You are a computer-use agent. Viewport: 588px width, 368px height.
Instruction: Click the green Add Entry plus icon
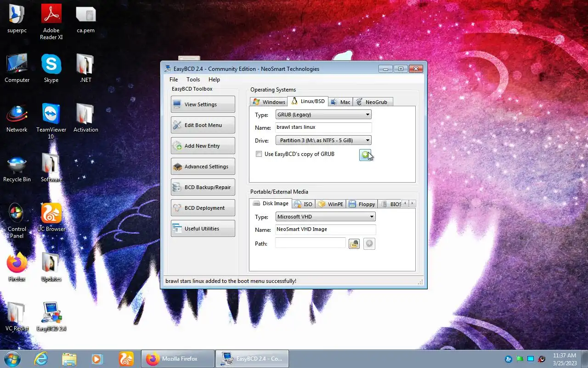365,155
